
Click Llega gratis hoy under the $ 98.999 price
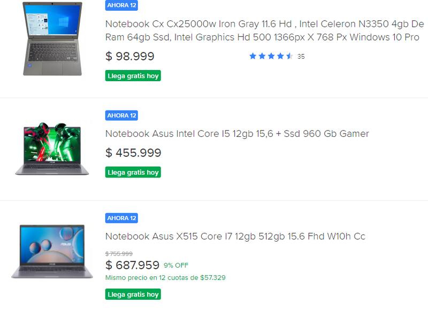pyautogui.click(x=133, y=76)
